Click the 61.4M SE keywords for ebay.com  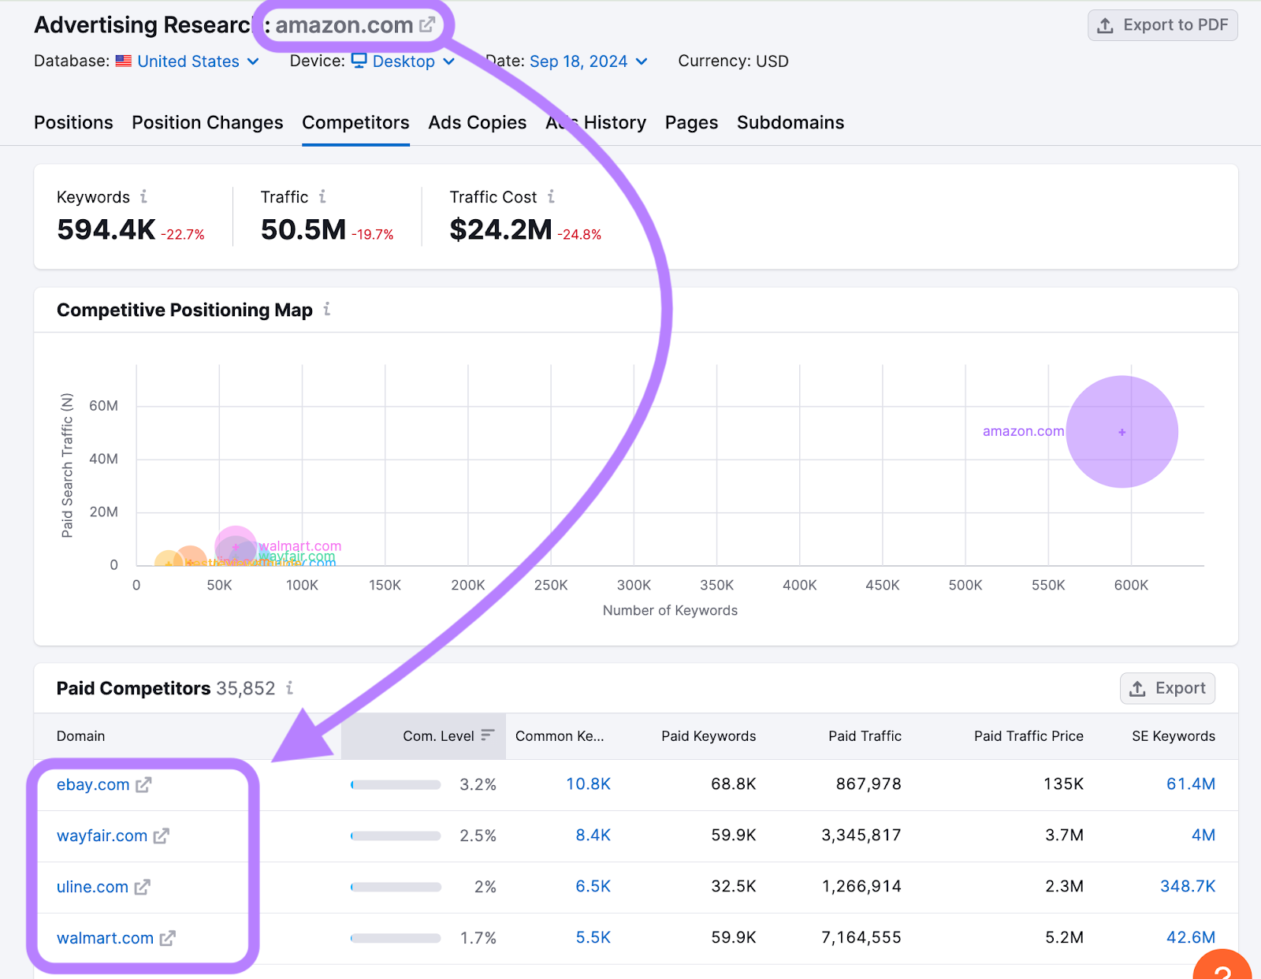point(1191,784)
